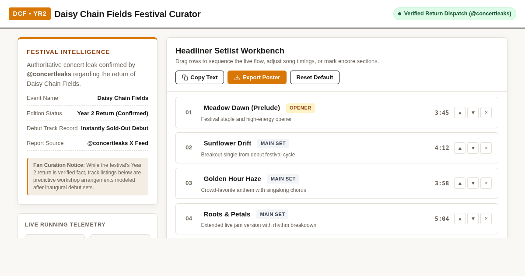The height and width of the screenshot is (276, 525).
Task: Click the 5:04 duration value
Action: [x=442, y=219]
